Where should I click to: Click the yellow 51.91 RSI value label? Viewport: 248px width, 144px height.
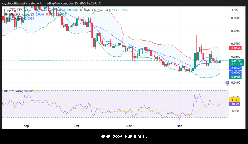point(235,100)
